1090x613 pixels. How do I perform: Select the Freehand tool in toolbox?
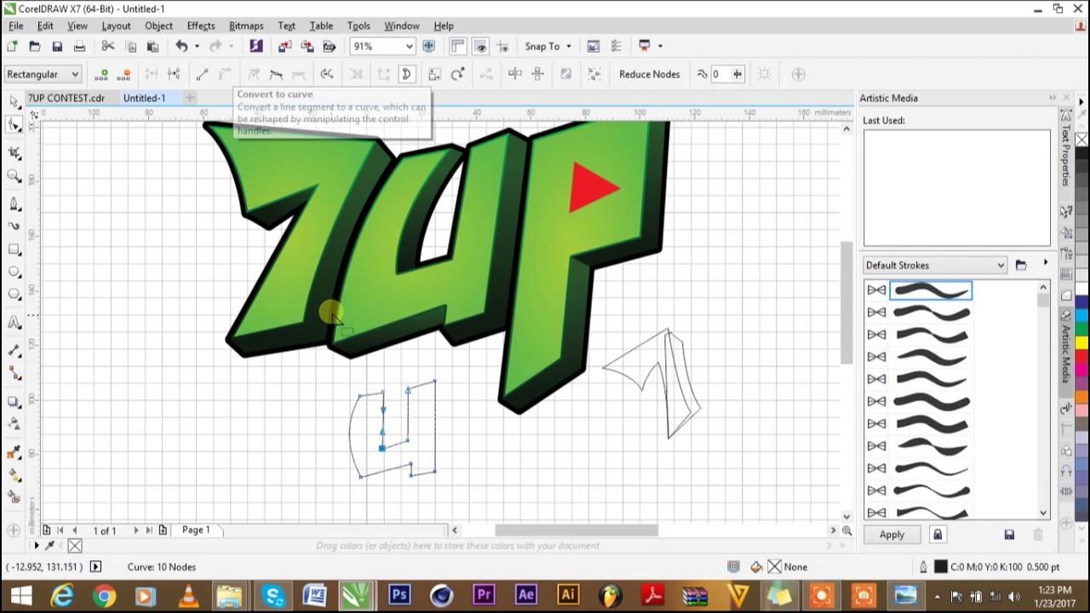pos(14,203)
